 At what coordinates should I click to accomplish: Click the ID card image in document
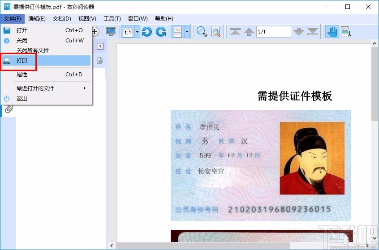click(x=261, y=165)
